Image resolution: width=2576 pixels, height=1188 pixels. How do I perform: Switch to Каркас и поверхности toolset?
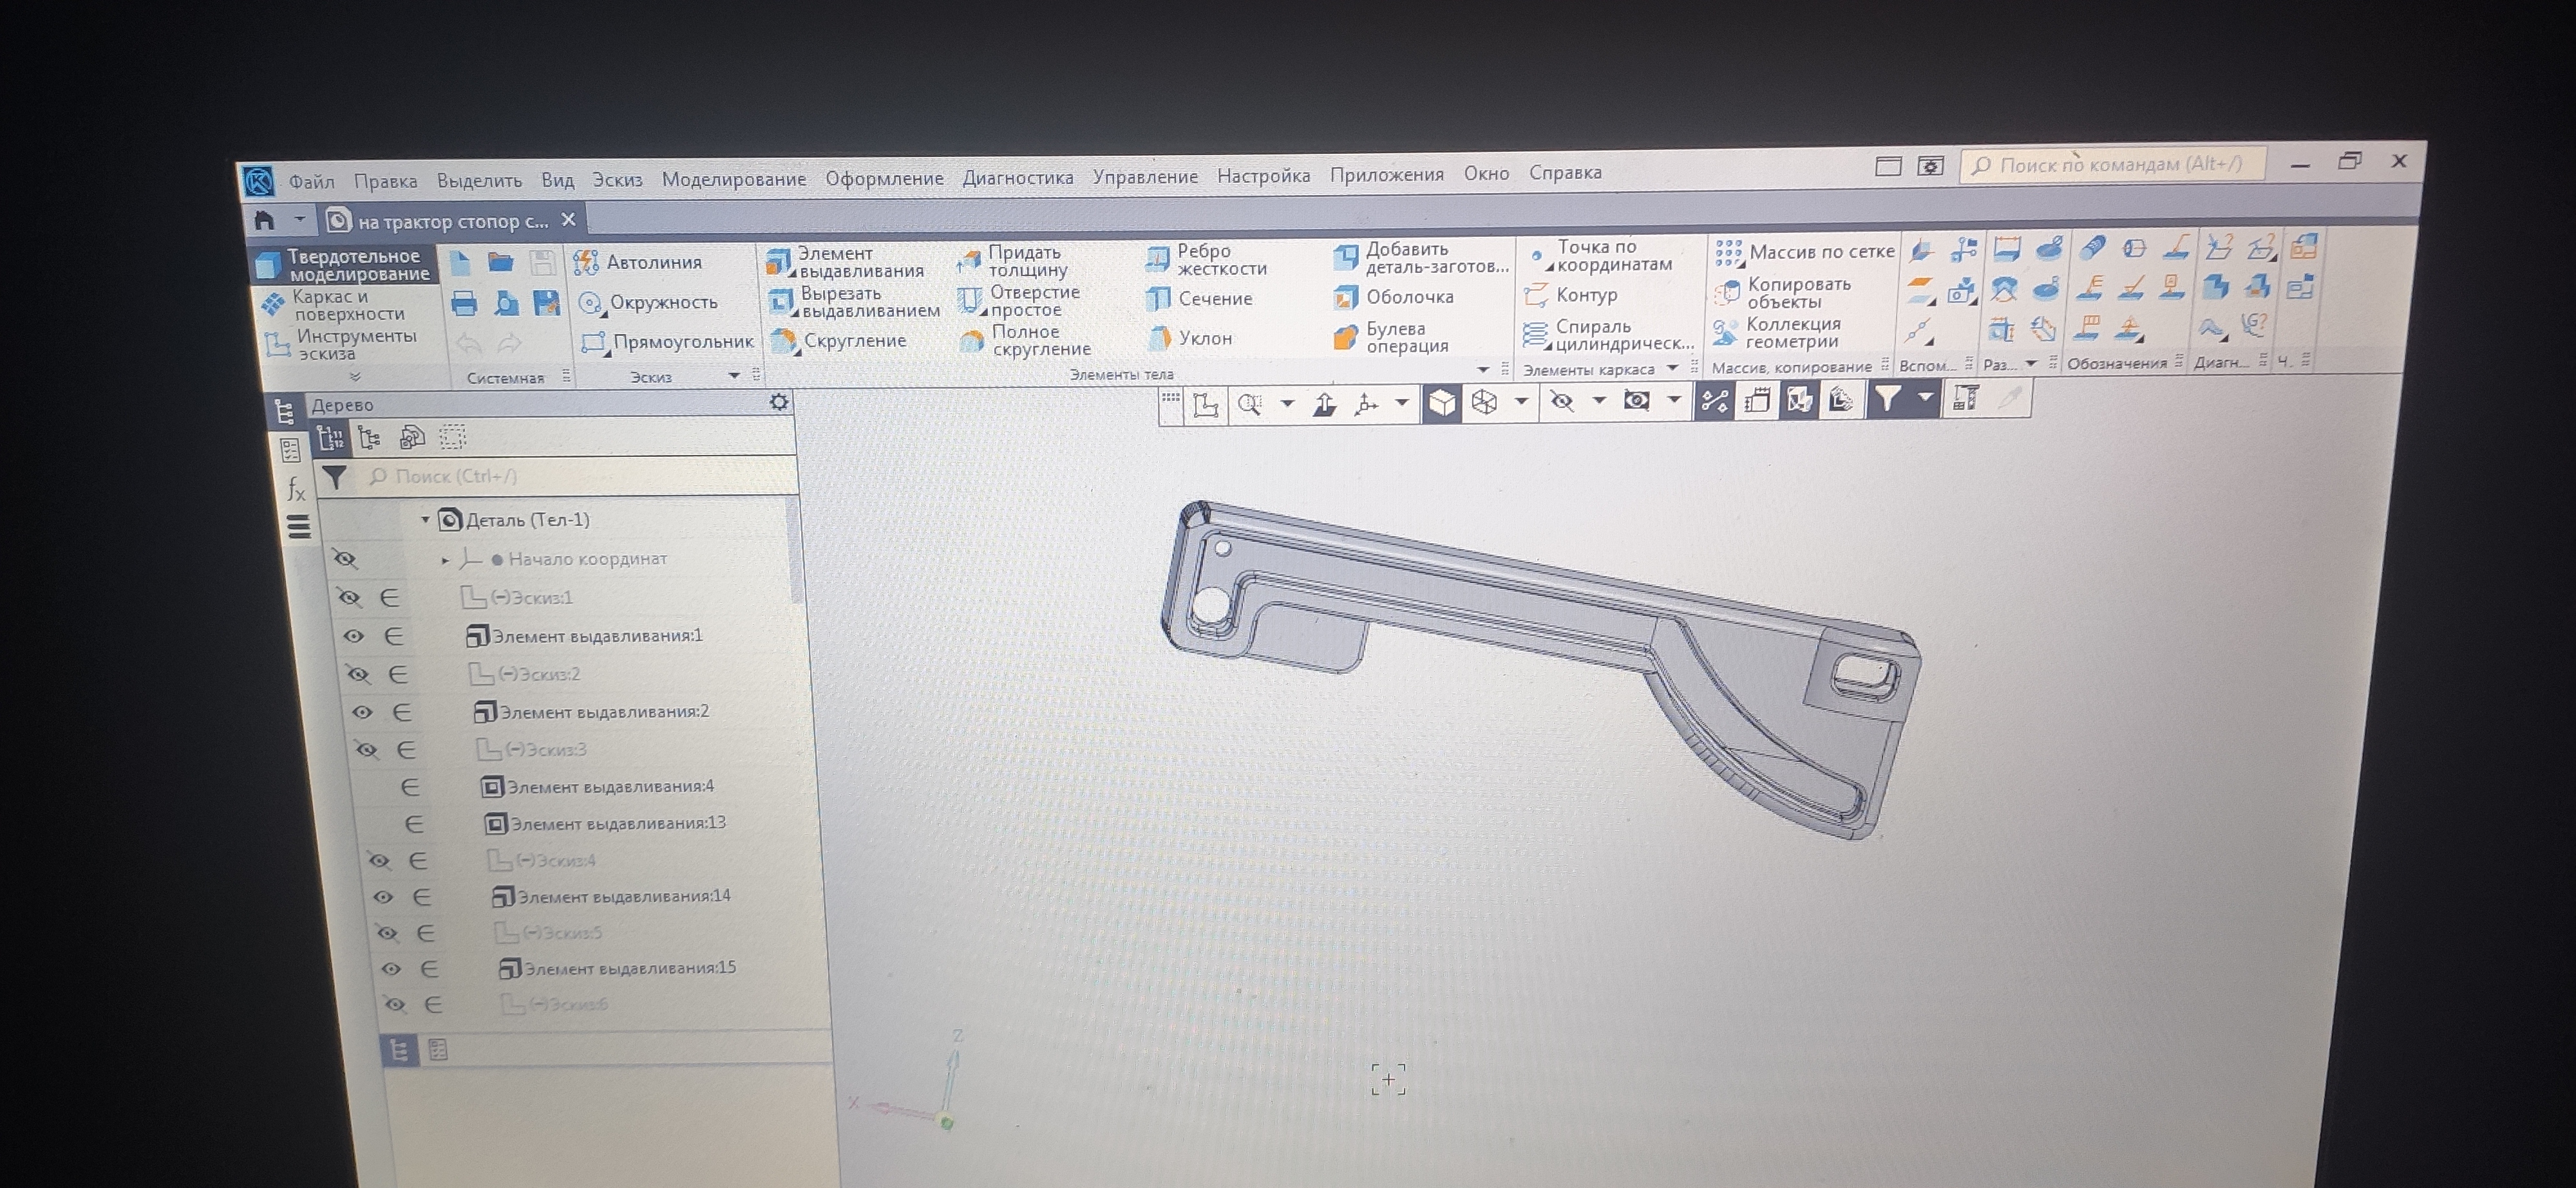[x=346, y=305]
